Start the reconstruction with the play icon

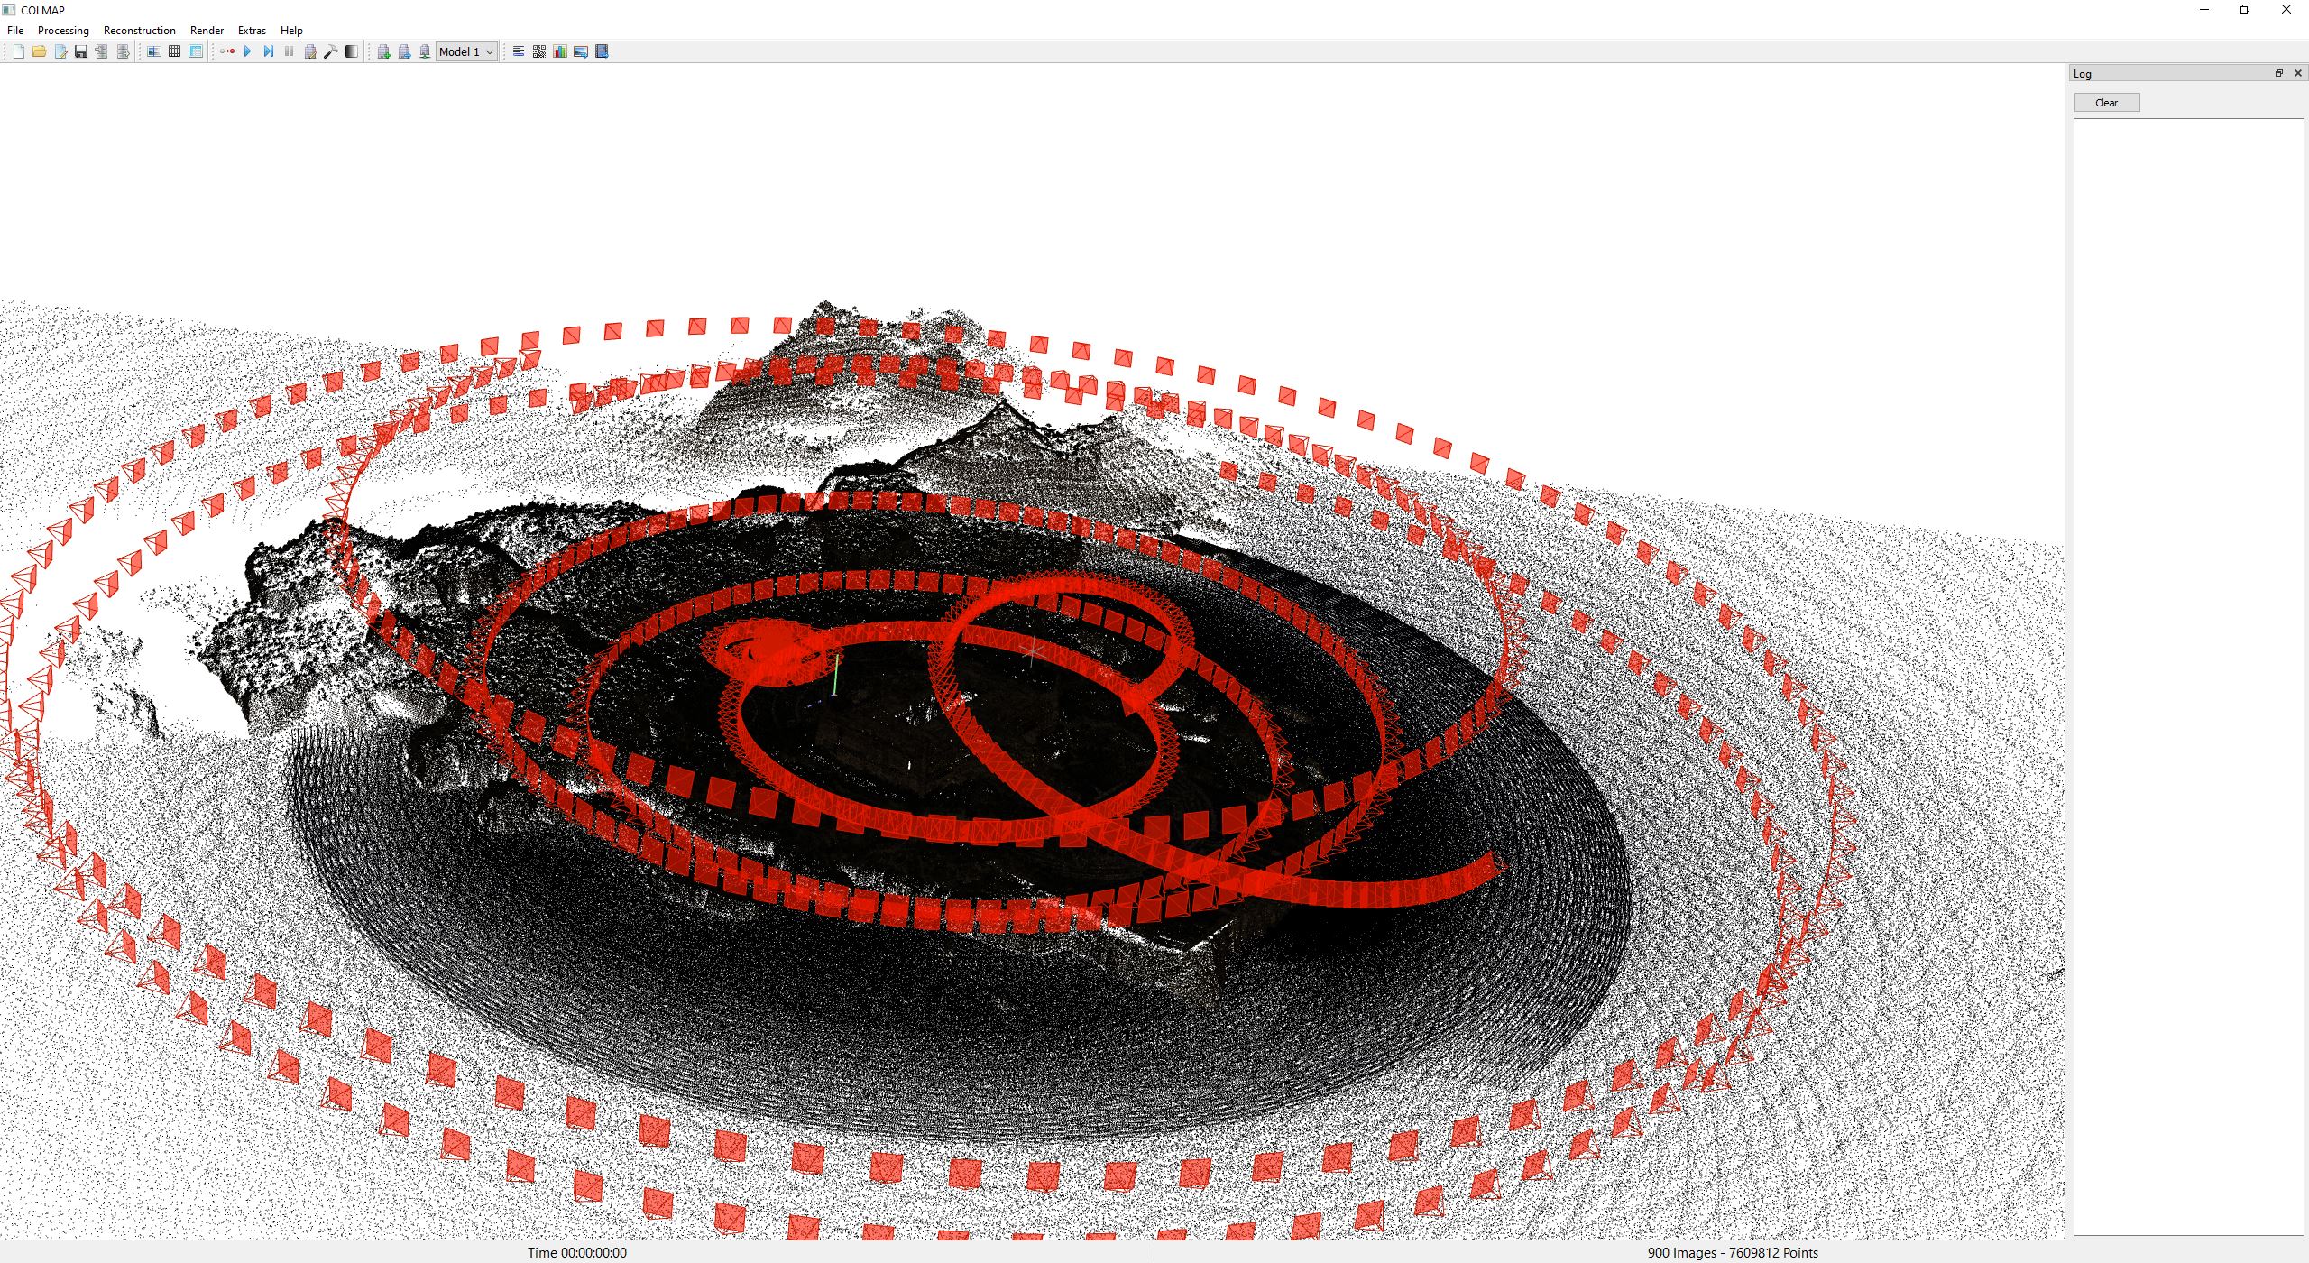point(248,51)
